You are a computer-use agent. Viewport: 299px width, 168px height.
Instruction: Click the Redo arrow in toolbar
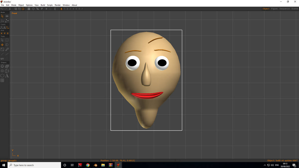(x=6, y=9)
